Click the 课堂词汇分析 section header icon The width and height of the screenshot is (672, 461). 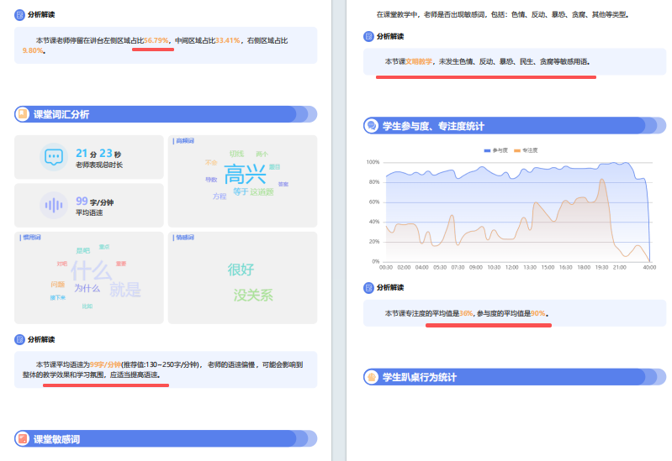pos(23,114)
